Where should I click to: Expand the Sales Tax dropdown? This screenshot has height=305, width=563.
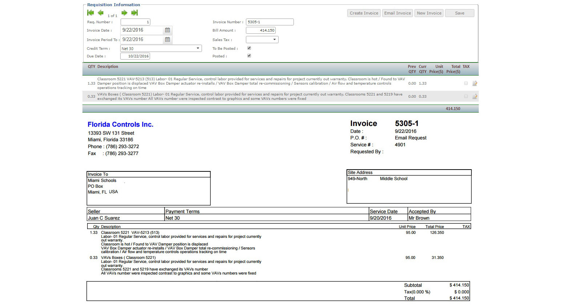coord(275,39)
